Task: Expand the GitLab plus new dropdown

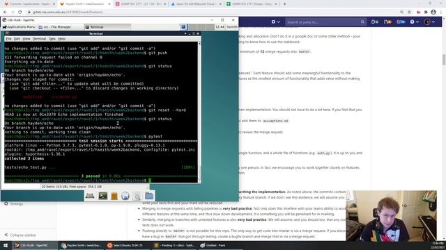Action: [x=275, y=22]
